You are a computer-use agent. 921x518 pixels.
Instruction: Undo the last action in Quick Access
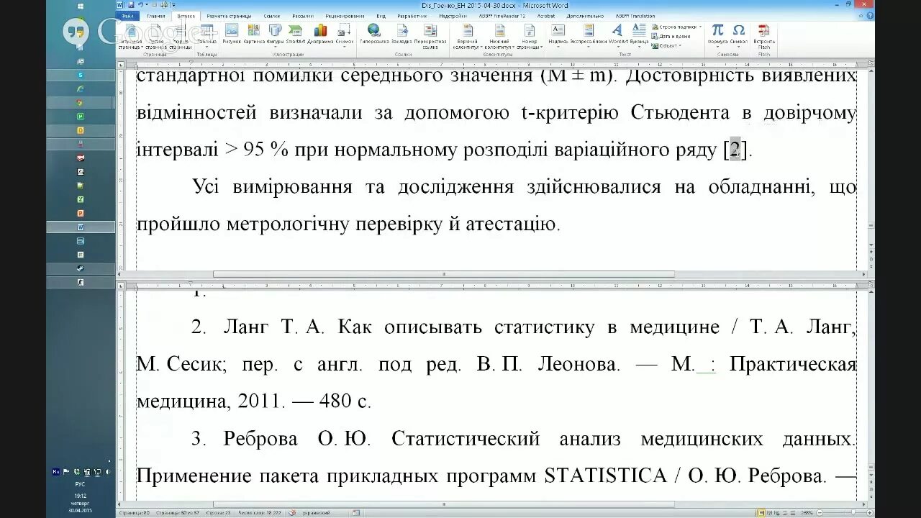pos(141,4)
